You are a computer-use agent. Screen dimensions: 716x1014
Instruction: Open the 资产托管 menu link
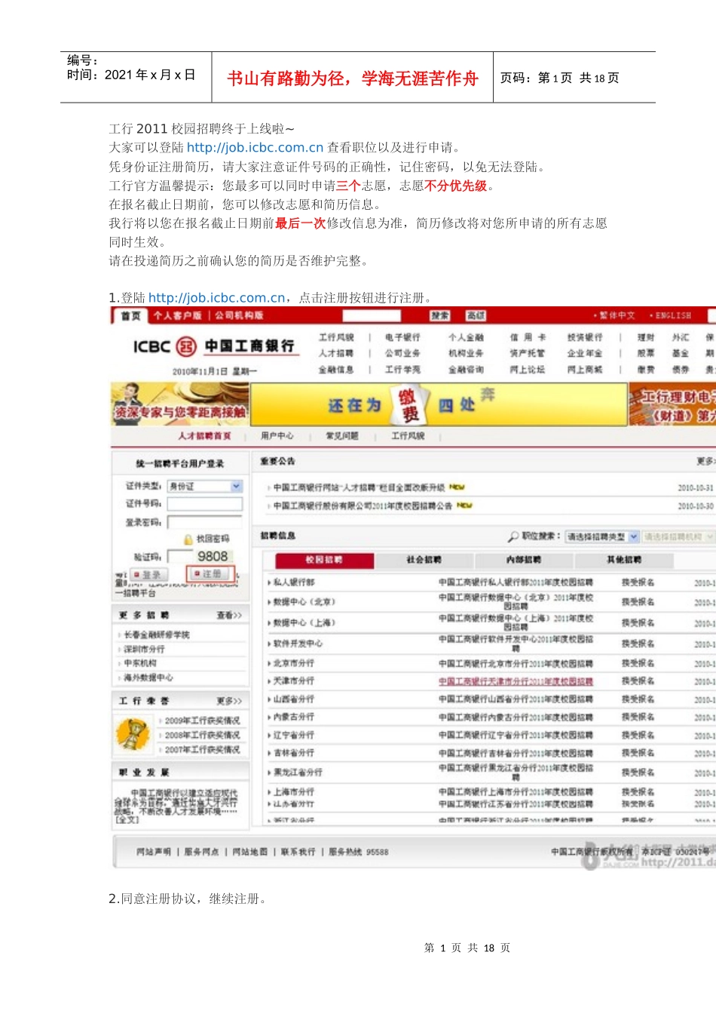tap(528, 353)
